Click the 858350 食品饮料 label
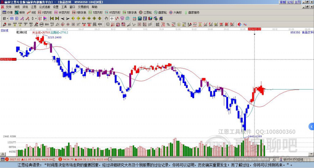This screenshot has width=314, height=168. pos(302,32)
